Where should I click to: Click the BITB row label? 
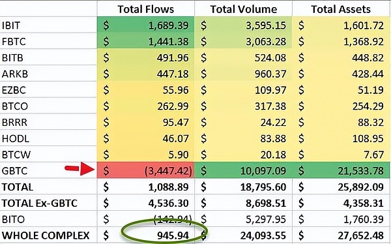tap(12, 58)
